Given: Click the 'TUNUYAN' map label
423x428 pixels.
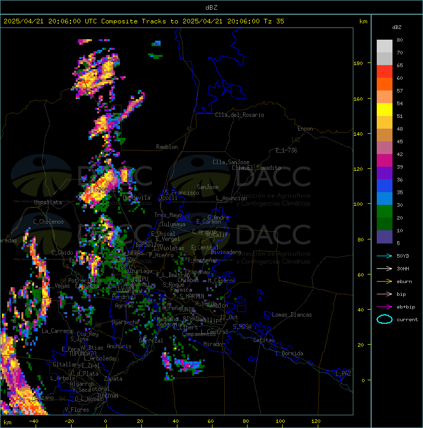Looking at the screenshot, I should 108,396.
